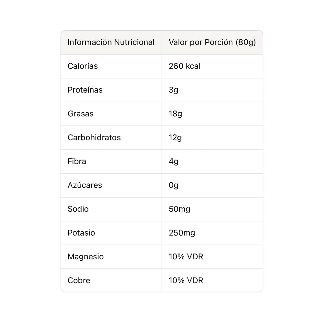Screen dimensions: 325x325
Task: Select the Carbohidratos row label
Action: pos(94,137)
